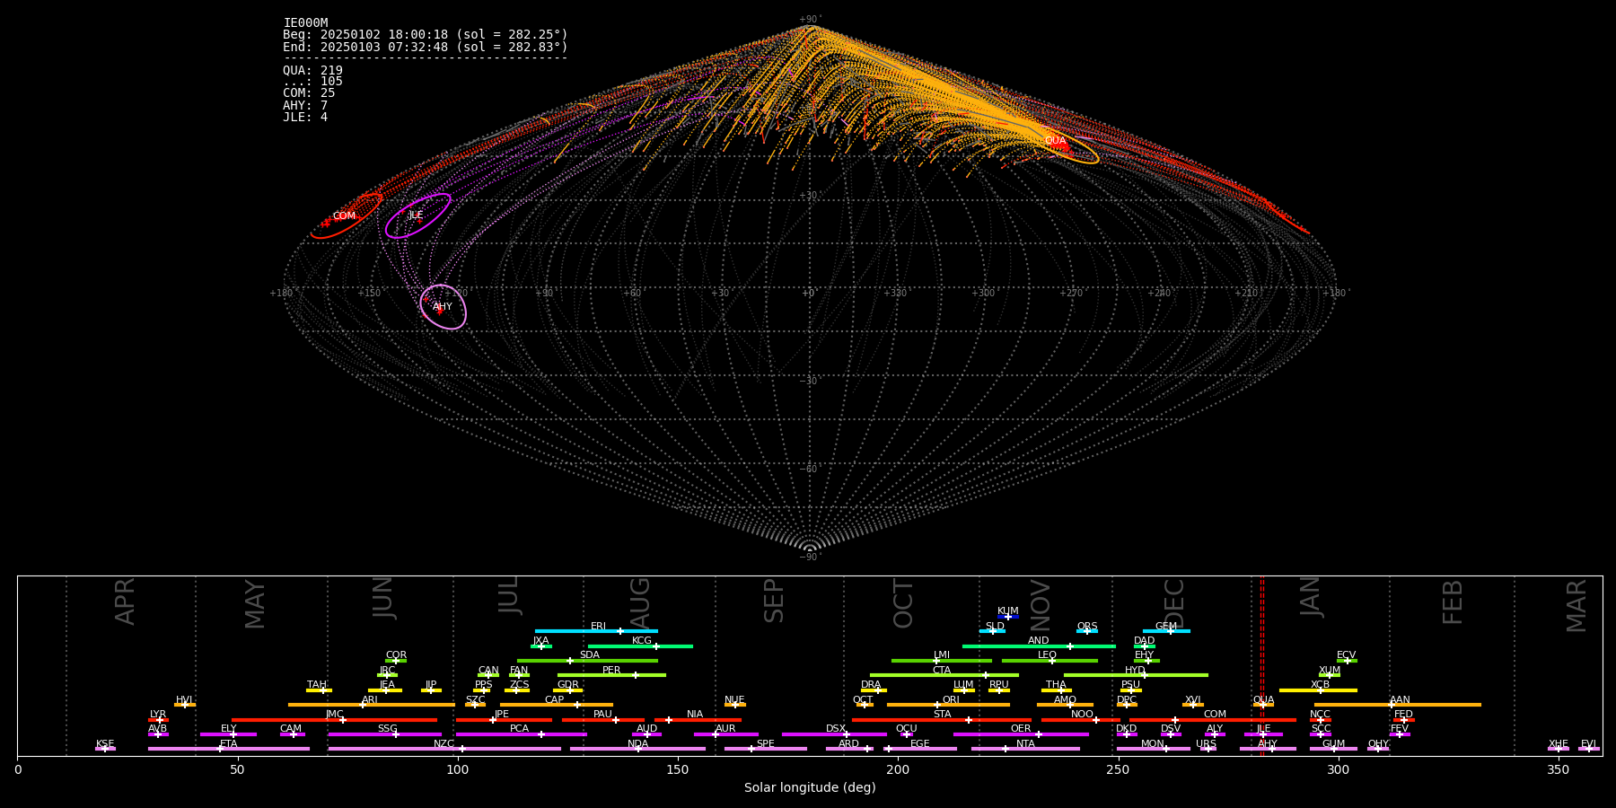
Task: Click the EVI shower bar in timeline
Action: coord(1589,749)
